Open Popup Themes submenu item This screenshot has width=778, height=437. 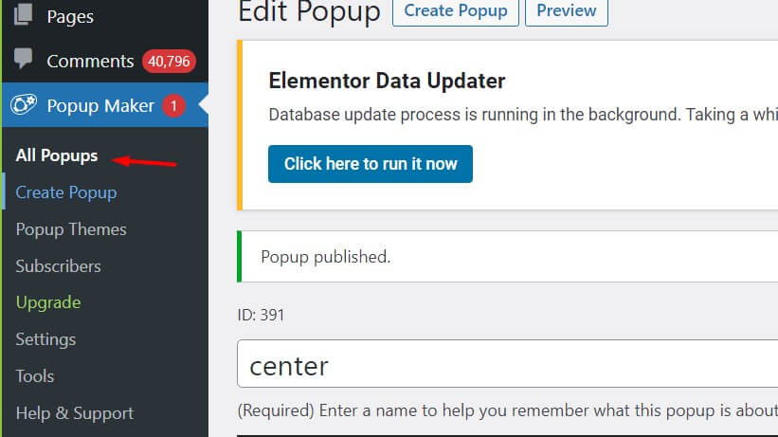click(x=71, y=229)
